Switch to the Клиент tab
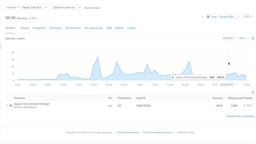 pyautogui.click(x=132, y=28)
